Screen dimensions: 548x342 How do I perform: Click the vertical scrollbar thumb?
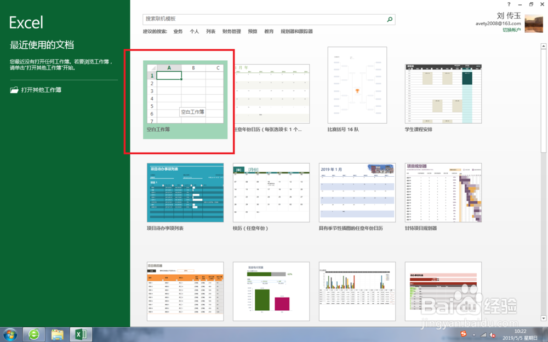click(x=544, y=101)
